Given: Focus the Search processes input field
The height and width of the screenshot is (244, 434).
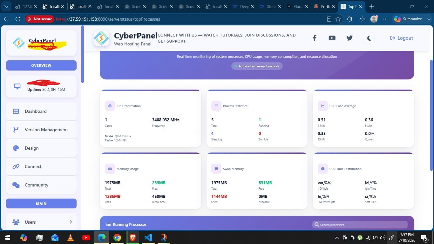Looking at the screenshot, I should point(360,225).
